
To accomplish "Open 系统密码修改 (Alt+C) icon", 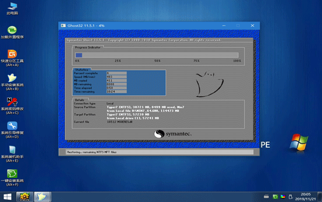I will click(x=12, y=106).
